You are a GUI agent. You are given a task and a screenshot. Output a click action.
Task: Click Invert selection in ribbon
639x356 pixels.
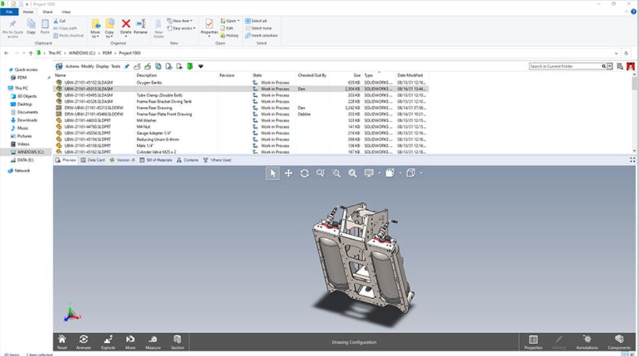click(261, 36)
